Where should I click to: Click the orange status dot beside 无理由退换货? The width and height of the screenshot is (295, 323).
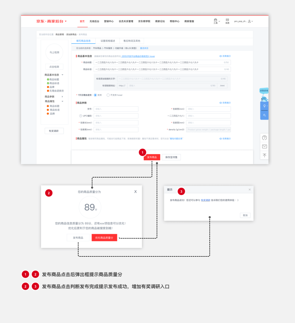48,91
